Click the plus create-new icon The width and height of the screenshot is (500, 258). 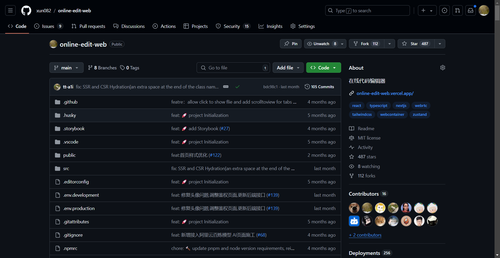[x=423, y=10]
